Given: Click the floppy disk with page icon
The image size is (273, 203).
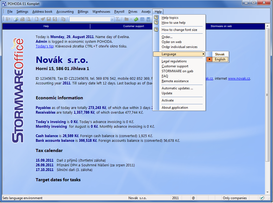Looking at the screenshot, I should pos(55,19).
